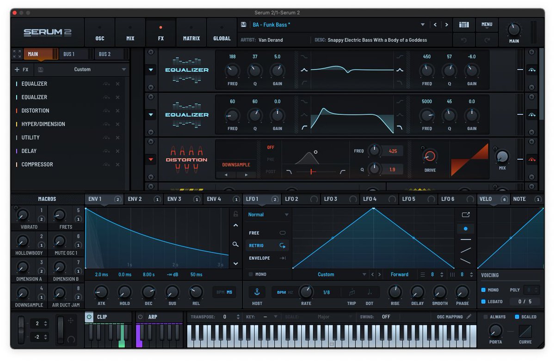Click the TRIP triplet note icon
Viewport: 555px width, 361px height.
352,292
